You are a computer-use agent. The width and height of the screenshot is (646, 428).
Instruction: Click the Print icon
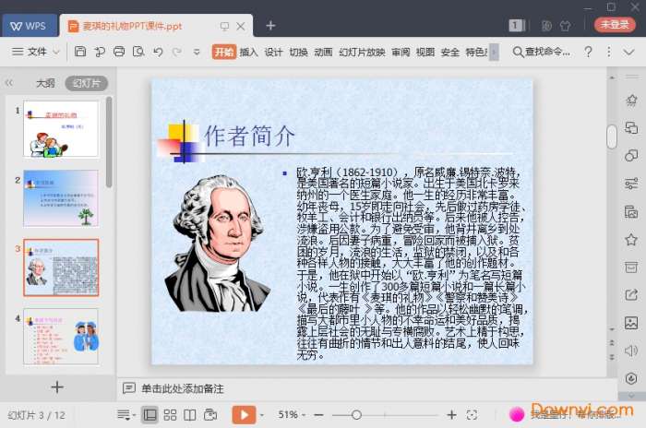point(119,52)
